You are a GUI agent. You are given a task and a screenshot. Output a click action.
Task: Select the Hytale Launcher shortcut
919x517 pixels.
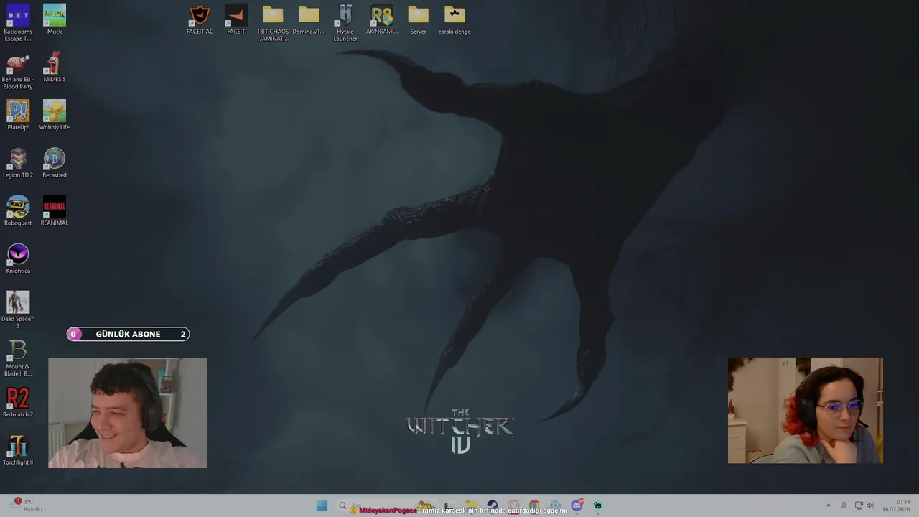click(x=345, y=23)
